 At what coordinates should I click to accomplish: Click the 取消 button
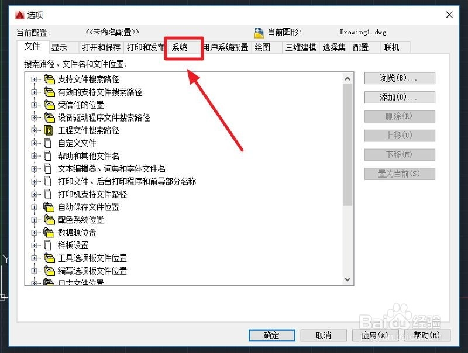pyautogui.click(x=324, y=335)
